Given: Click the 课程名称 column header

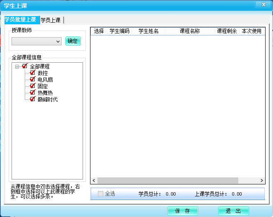Looking at the screenshot, I should tap(190, 31).
